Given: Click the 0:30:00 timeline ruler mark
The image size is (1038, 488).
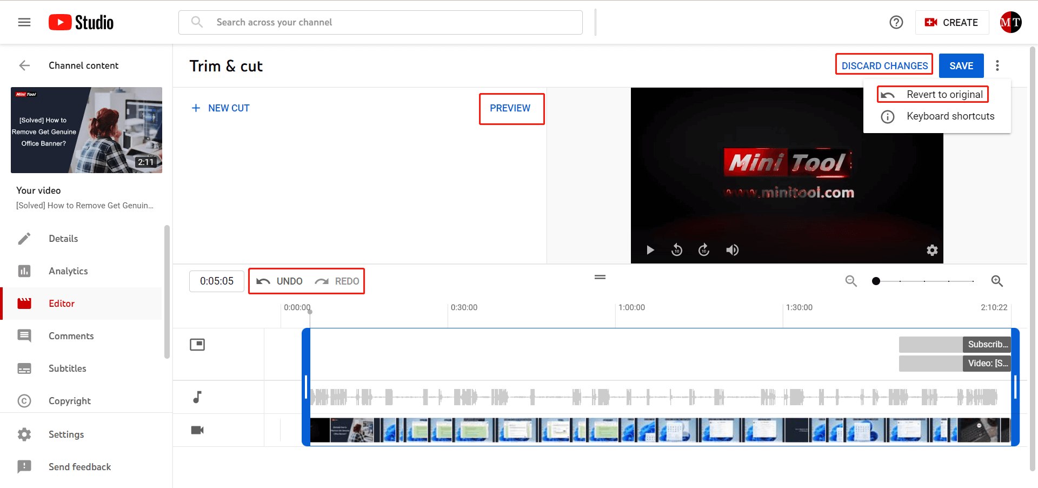Looking at the screenshot, I should pos(464,307).
